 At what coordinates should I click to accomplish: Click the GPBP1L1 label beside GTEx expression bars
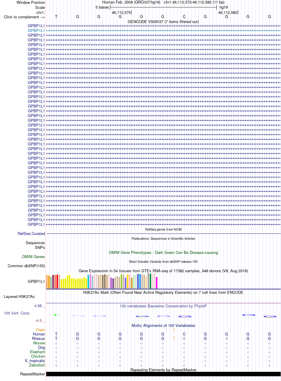click(36, 281)
